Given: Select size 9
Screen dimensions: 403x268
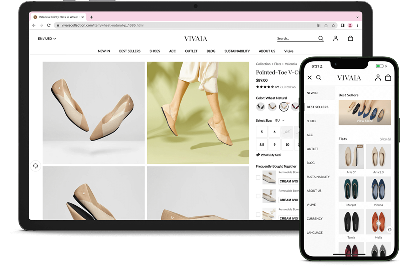Looking at the screenshot, I should point(275,145).
